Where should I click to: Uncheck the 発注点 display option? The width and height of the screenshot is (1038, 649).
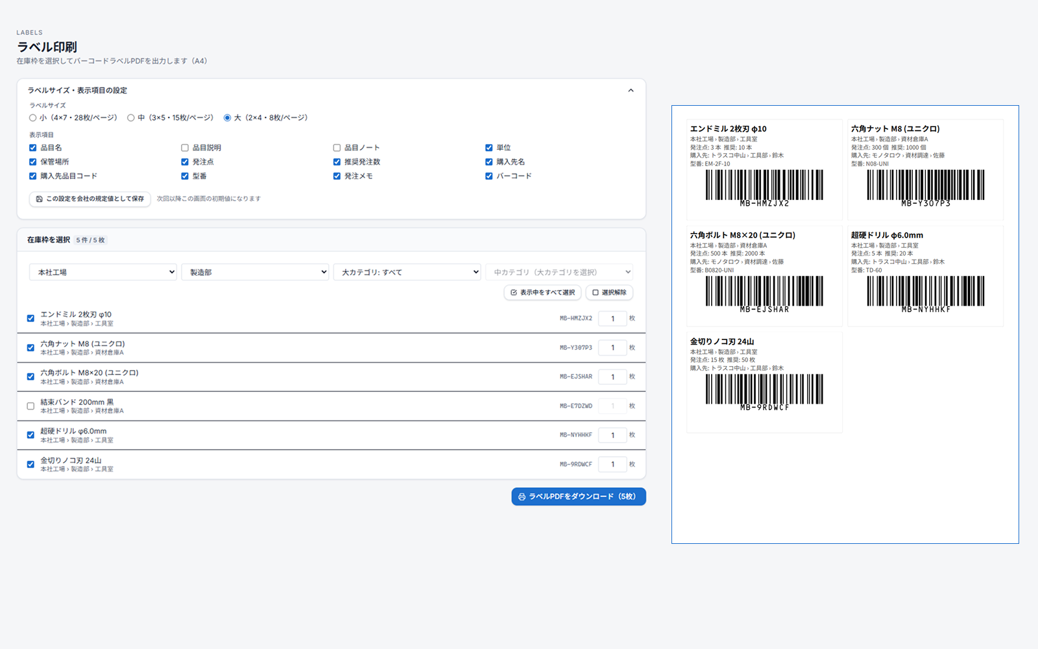point(185,162)
